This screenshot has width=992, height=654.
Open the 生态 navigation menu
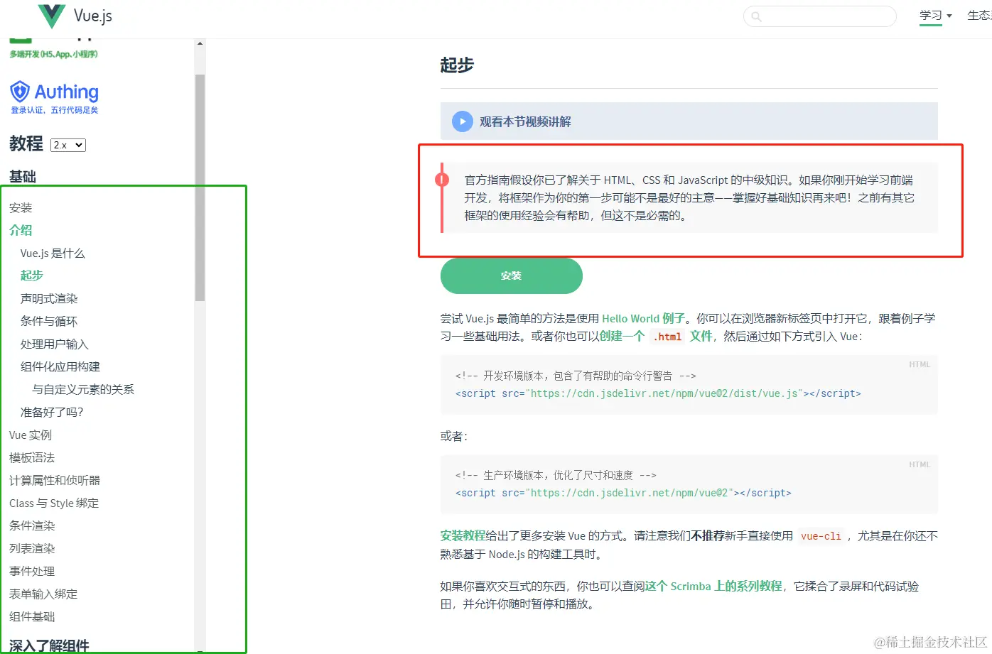coord(979,16)
